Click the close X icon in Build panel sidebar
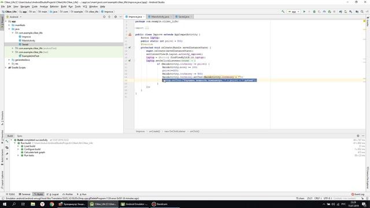Image resolution: width=370 pixels, height=208 pixels. tap(7, 159)
